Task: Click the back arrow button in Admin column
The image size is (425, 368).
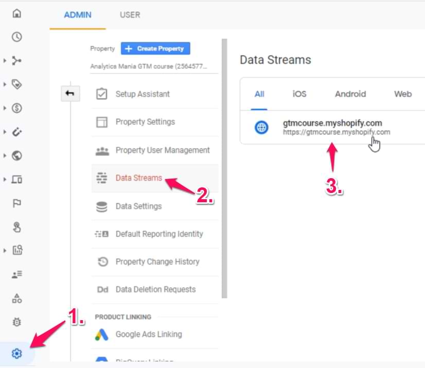Action: click(70, 94)
